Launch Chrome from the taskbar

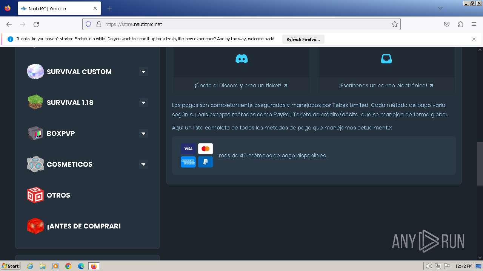[x=68, y=266]
